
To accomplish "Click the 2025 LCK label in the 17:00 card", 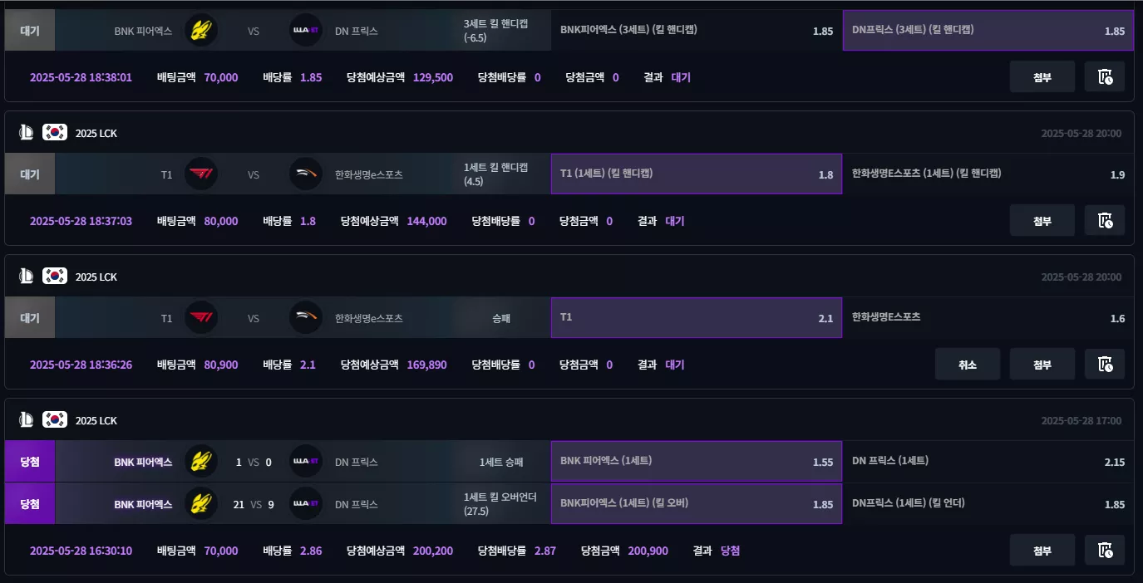I will point(96,421).
